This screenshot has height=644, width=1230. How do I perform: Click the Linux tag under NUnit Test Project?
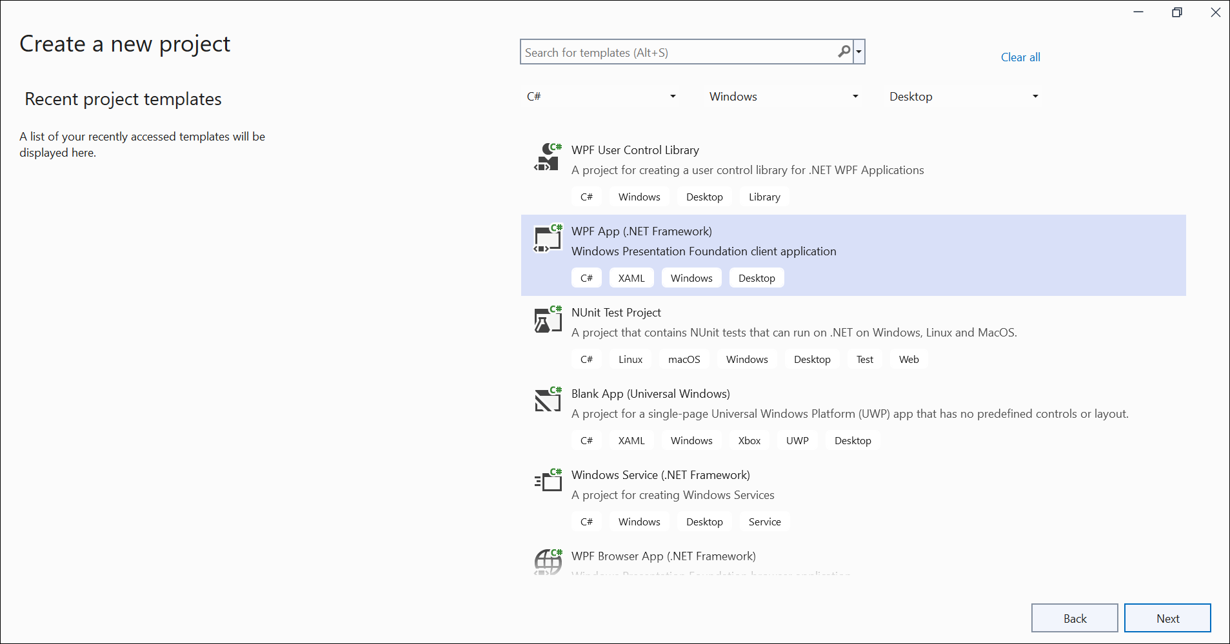click(x=630, y=360)
